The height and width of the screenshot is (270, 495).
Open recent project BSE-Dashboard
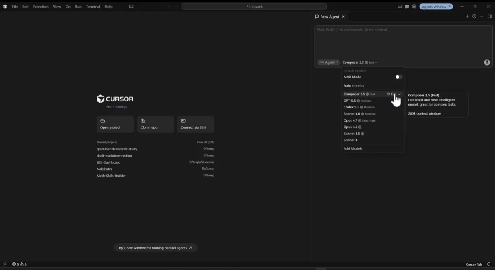(x=156, y=162)
